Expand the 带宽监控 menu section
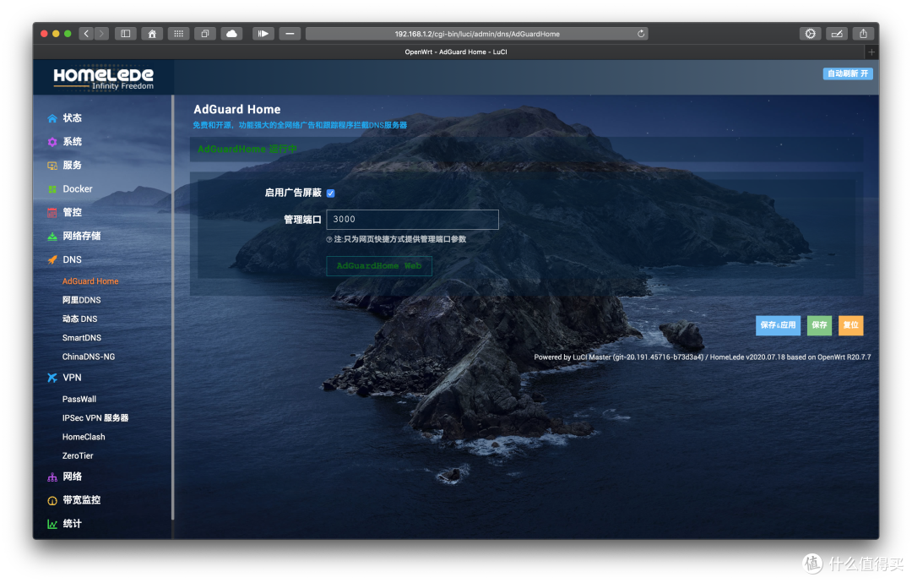This screenshot has height=583, width=912. [81, 500]
